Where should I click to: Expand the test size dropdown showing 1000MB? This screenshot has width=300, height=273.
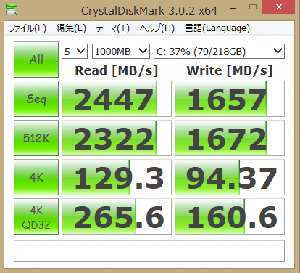click(x=121, y=52)
